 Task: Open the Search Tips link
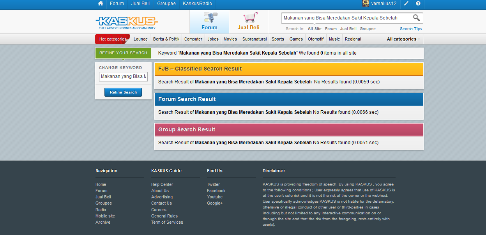(411, 29)
